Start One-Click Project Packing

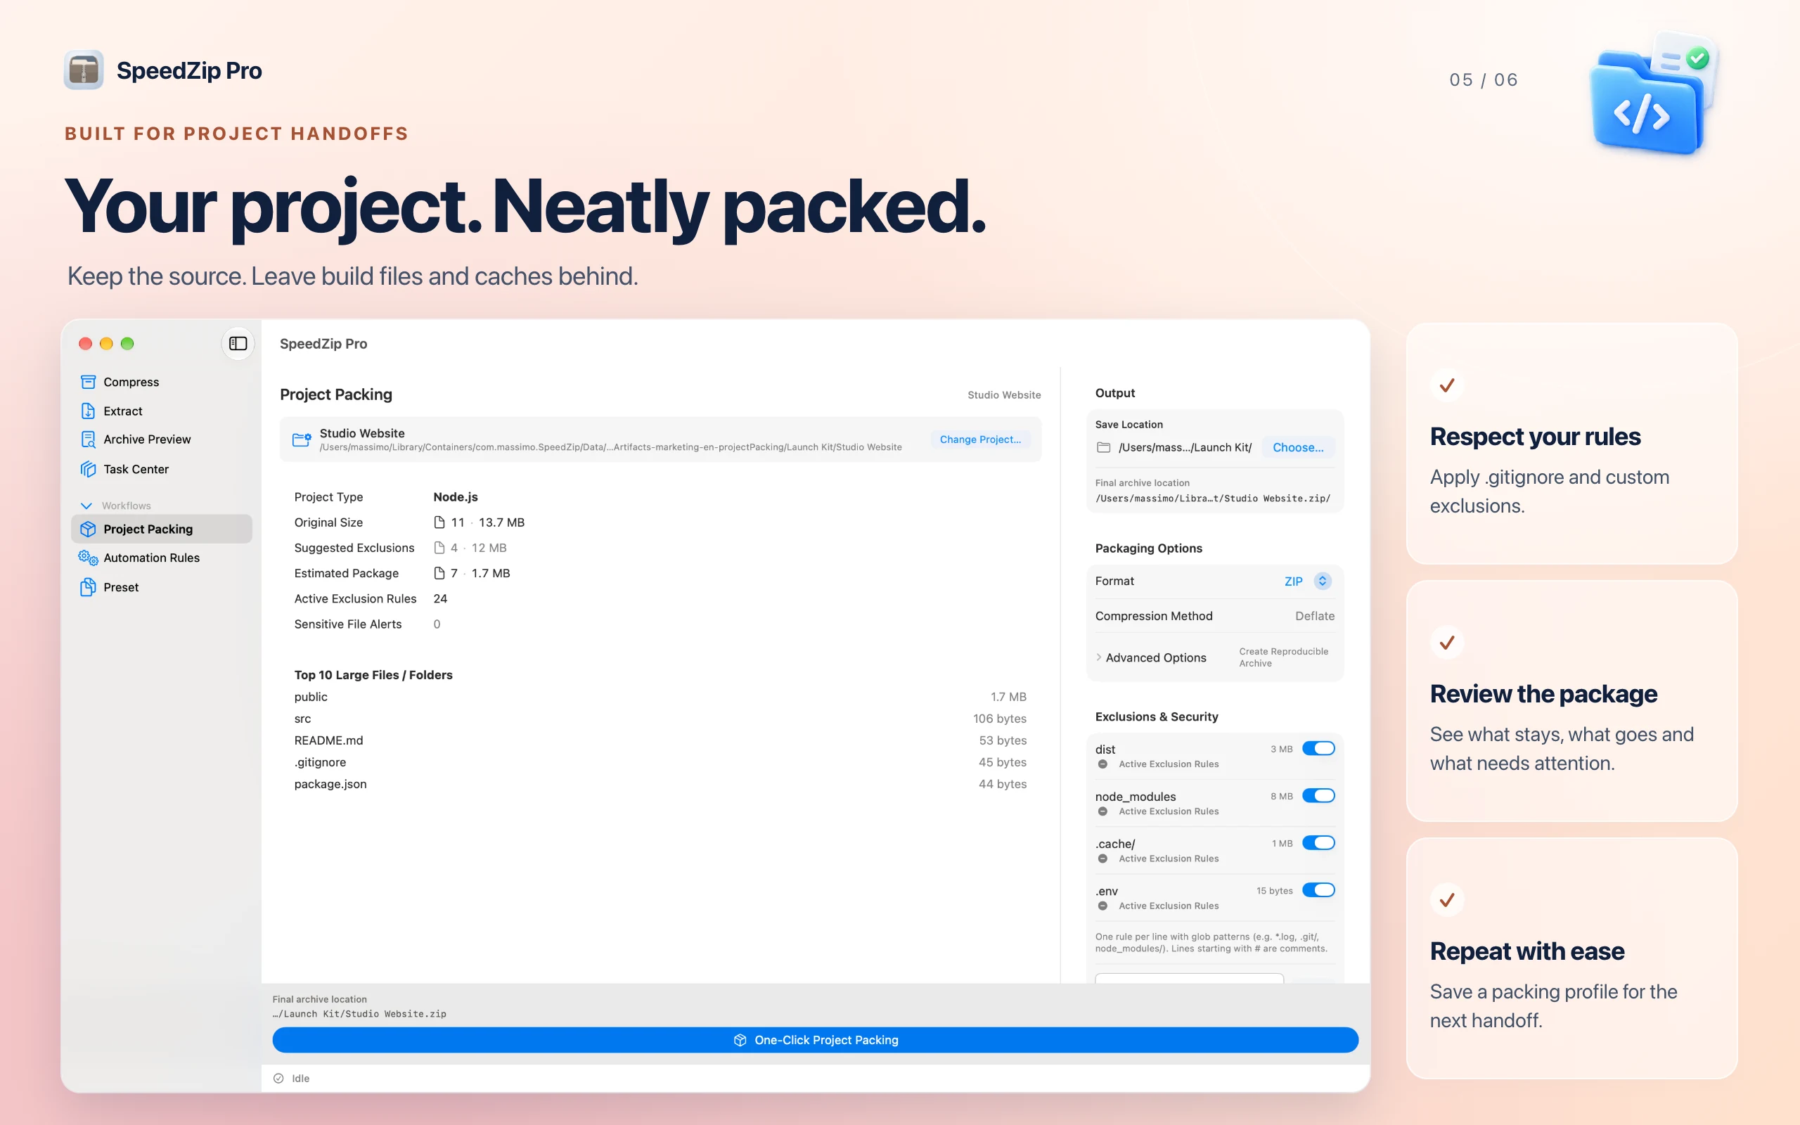(815, 1039)
